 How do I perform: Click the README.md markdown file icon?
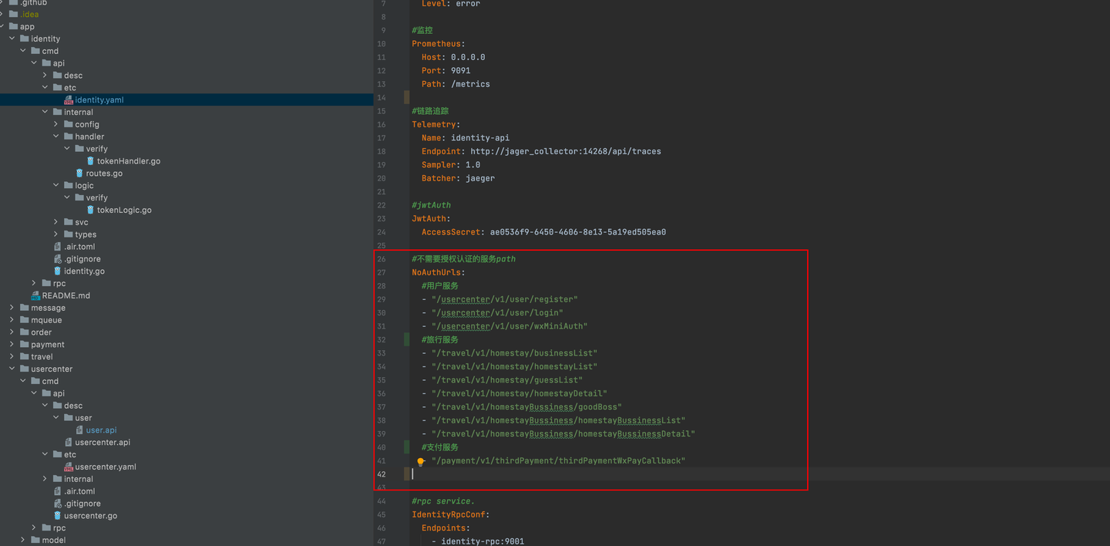tap(35, 296)
